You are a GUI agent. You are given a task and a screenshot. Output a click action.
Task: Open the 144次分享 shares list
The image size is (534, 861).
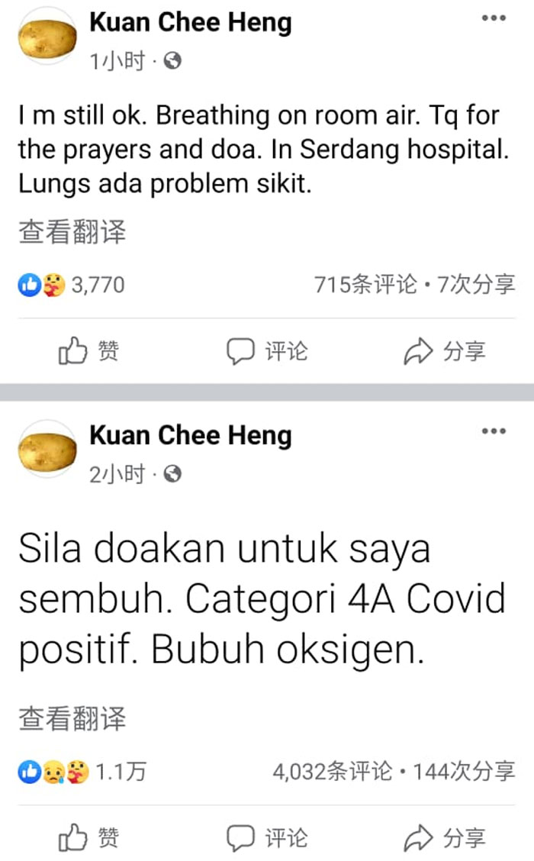coord(464,772)
